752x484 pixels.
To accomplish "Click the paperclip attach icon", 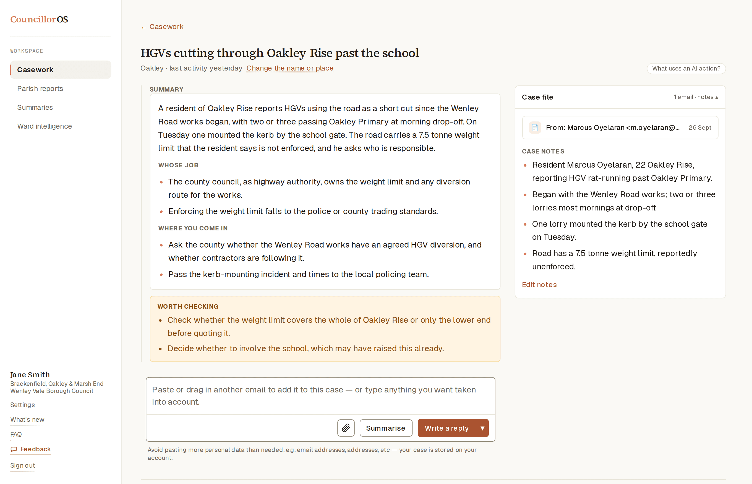I will tap(346, 428).
